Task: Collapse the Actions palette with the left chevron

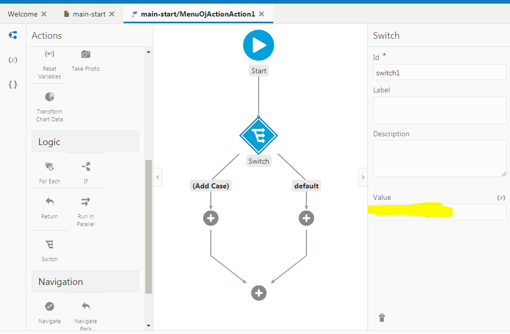Action: tap(158, 177)
